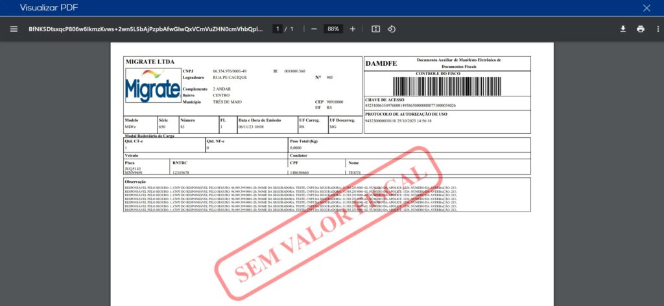Select the 88% zoom level field
Viewport: 664px width, 306px height.
coord(333,29)
